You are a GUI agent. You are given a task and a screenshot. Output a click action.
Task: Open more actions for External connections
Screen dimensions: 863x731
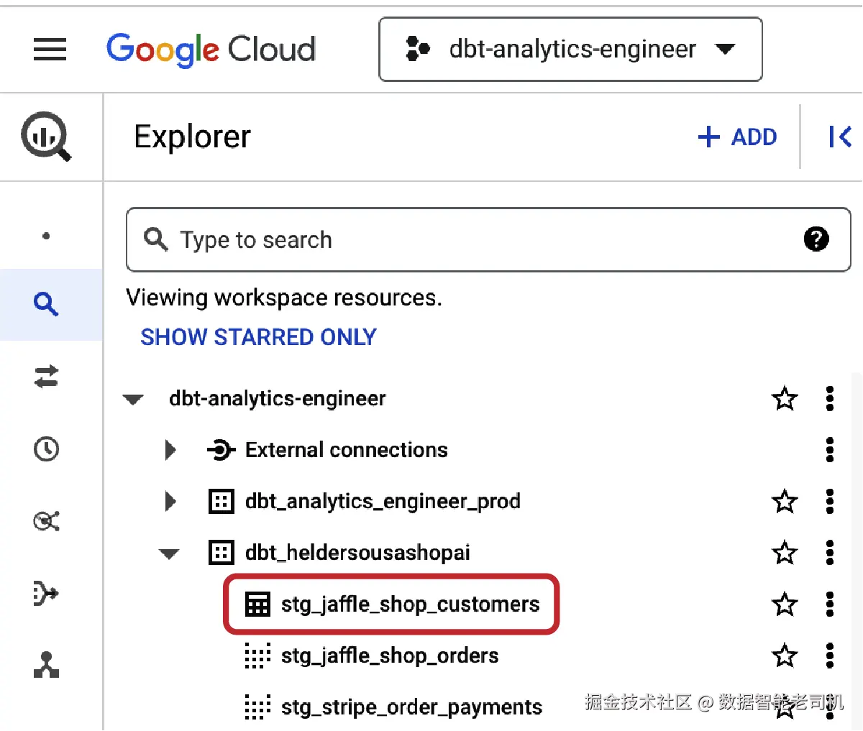[830, 449]
